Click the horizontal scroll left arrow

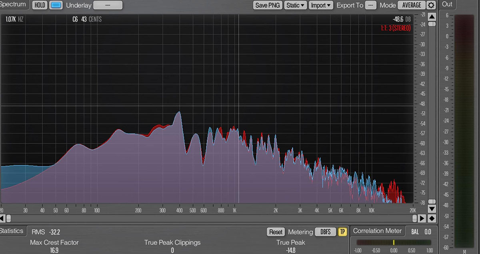pyautogui.click(x=2, y=218)
